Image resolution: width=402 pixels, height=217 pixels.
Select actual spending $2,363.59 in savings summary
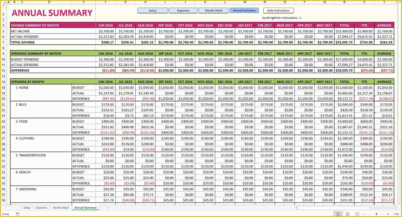tap(125, 37)
